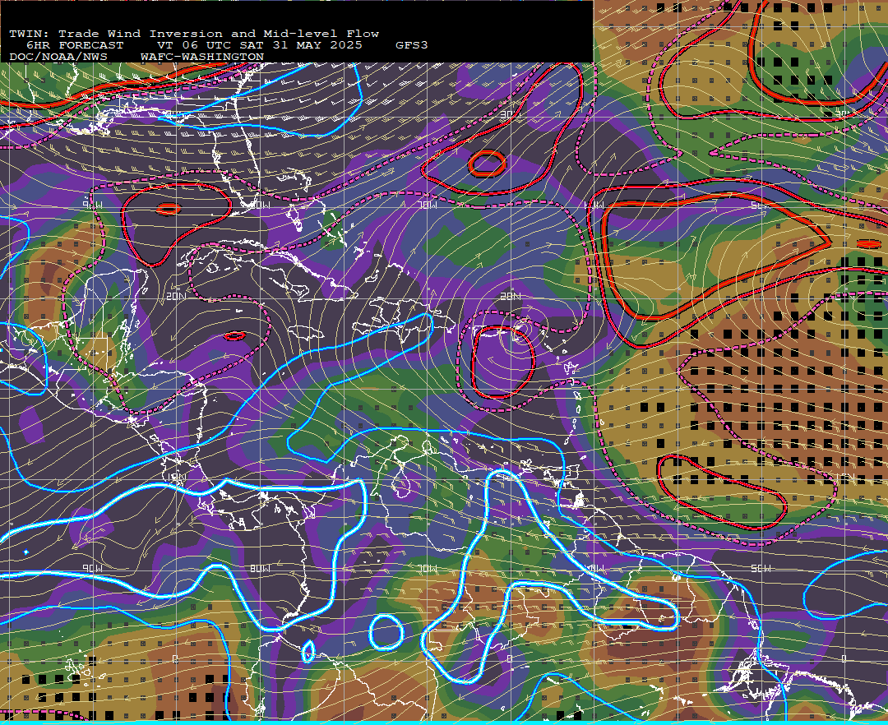Image resolution: width=888 pixels, height=725 pixels.
Task: Click the '90W' label over the equatorial Pacific
Action: pos(93,568)
